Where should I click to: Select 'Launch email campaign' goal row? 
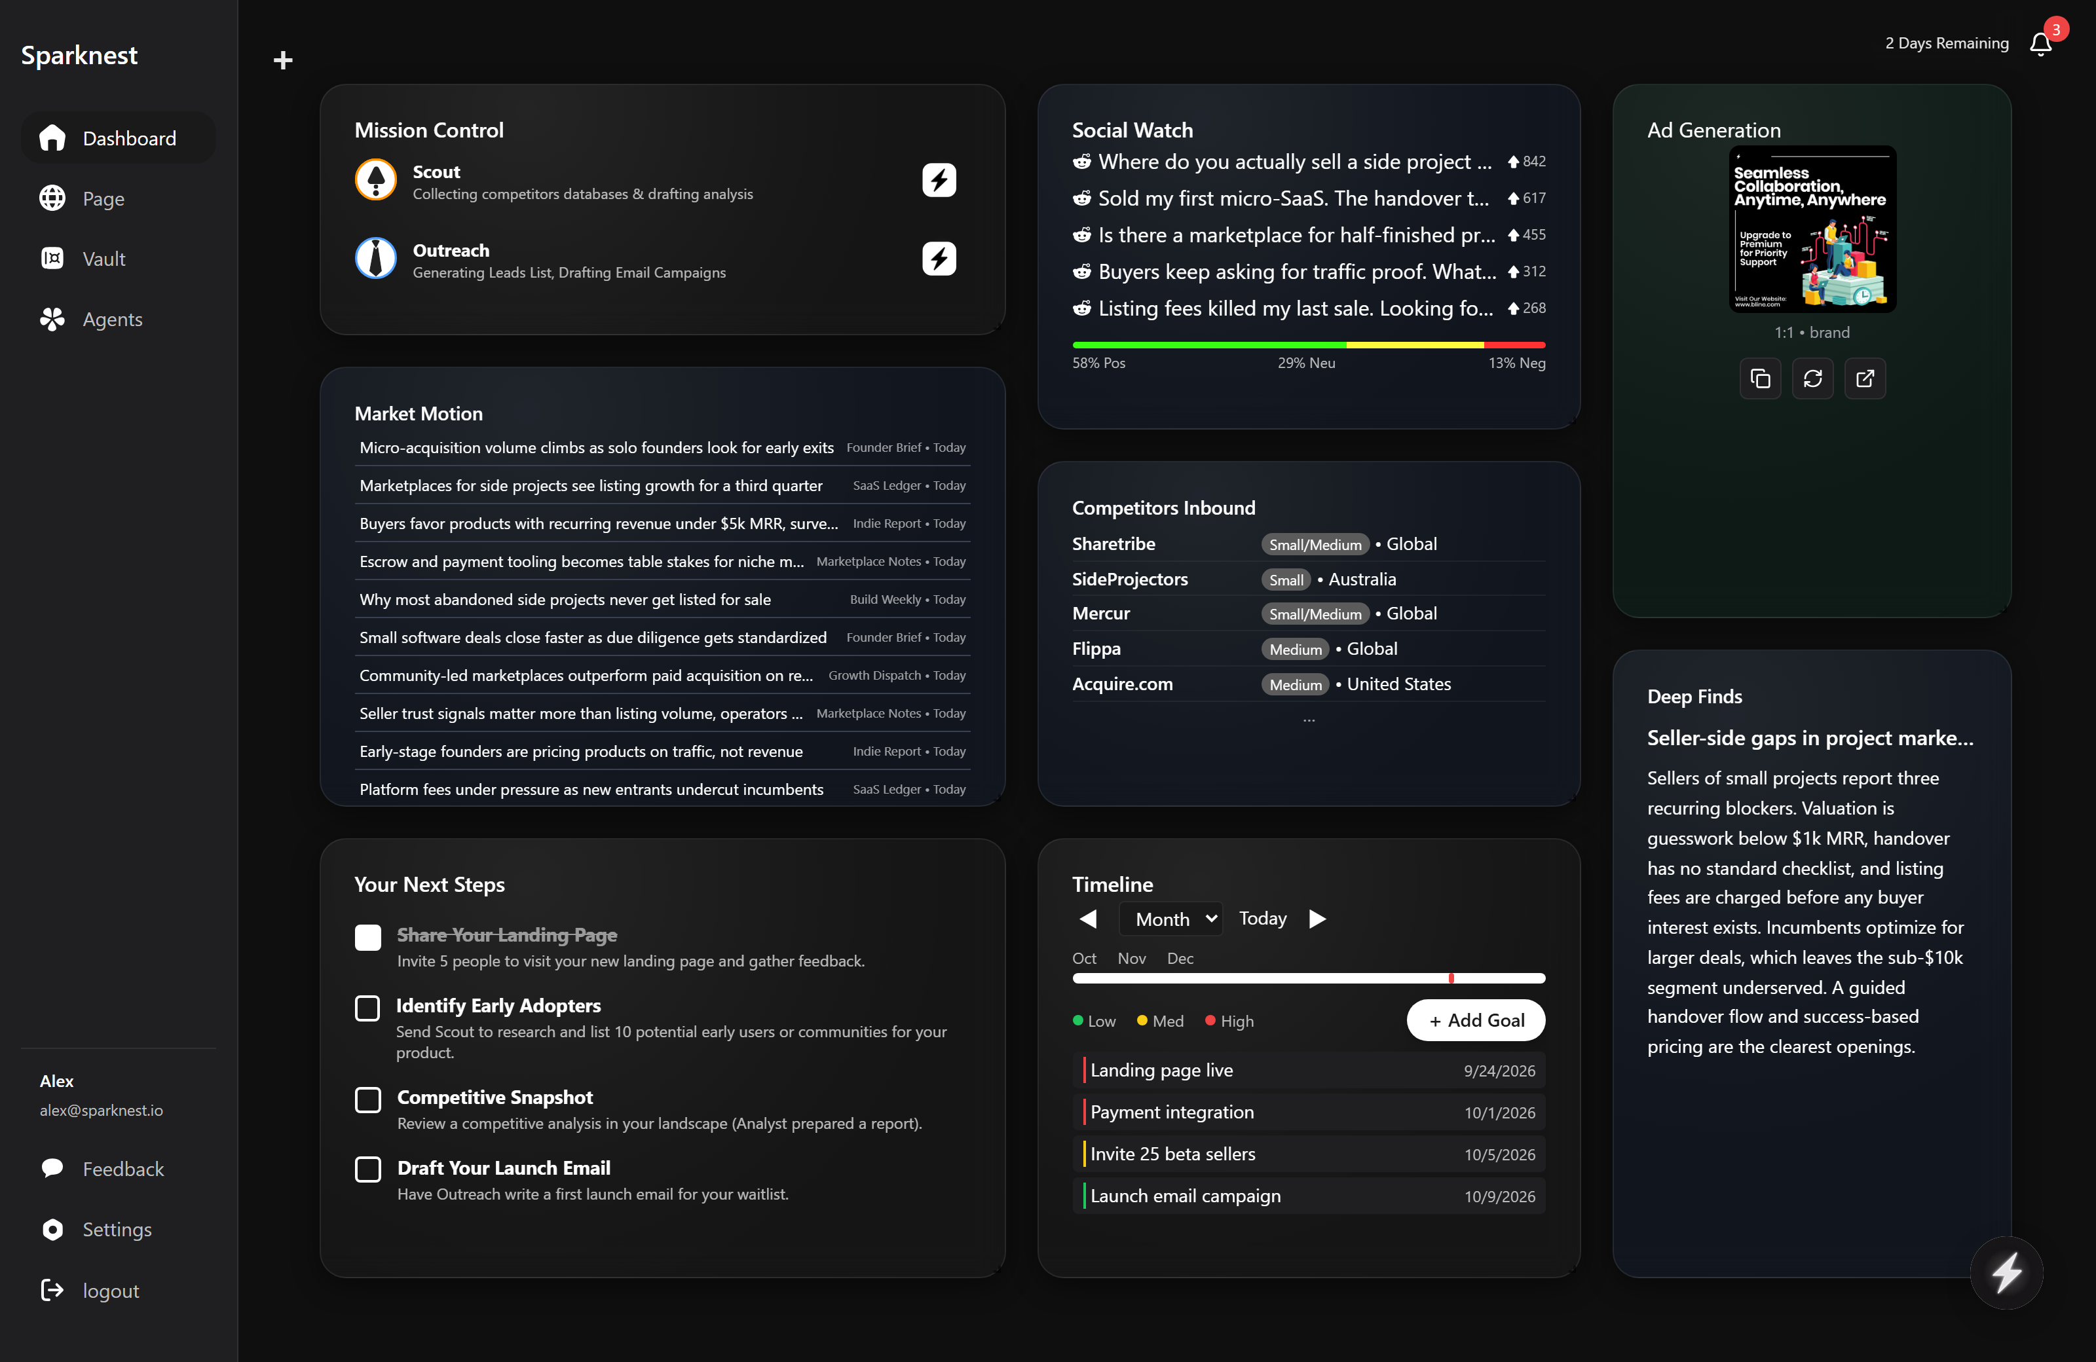click(1309, 1196)
